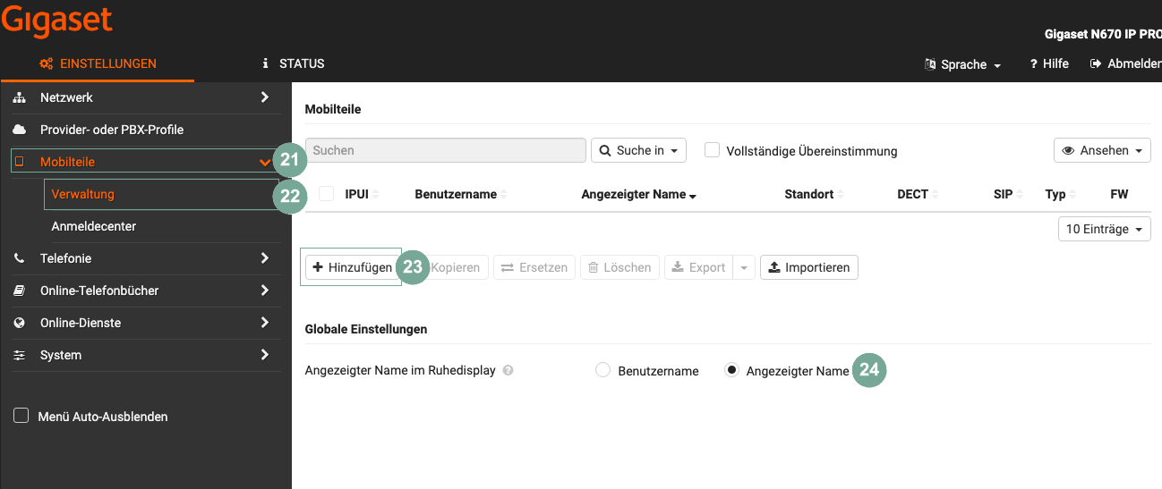Click the handset icon beside Mobilteile
Screen dimensions: 1162x489
click(20, 162)
